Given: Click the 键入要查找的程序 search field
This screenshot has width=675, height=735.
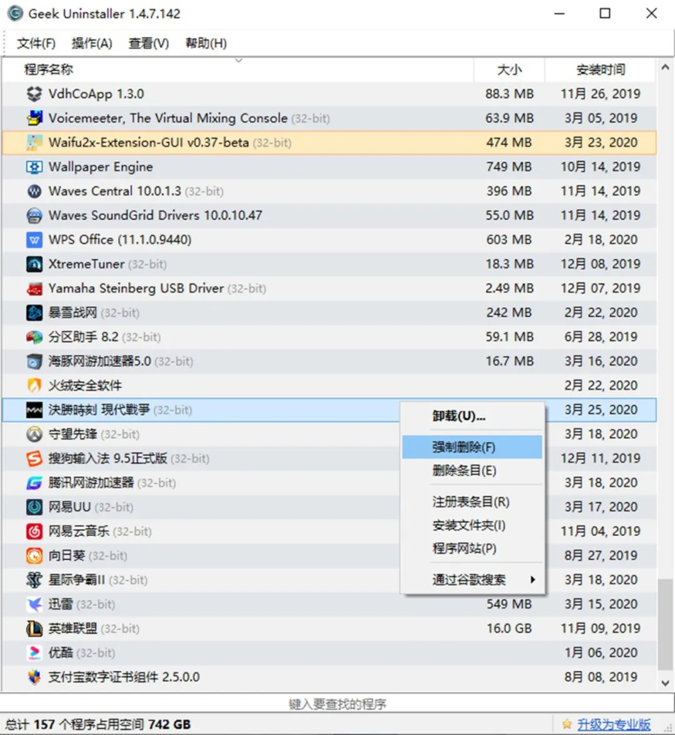Looking at the screenshot, I should pos(337,704).
